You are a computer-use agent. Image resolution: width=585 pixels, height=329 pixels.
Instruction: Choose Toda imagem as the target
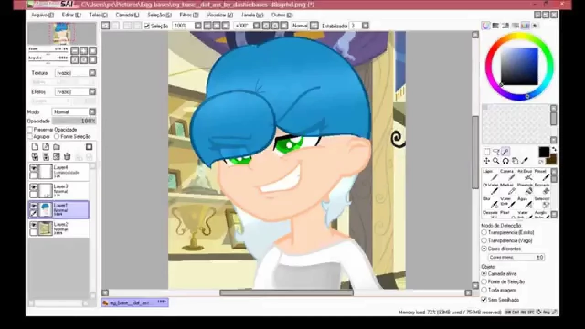click(484, 290)
